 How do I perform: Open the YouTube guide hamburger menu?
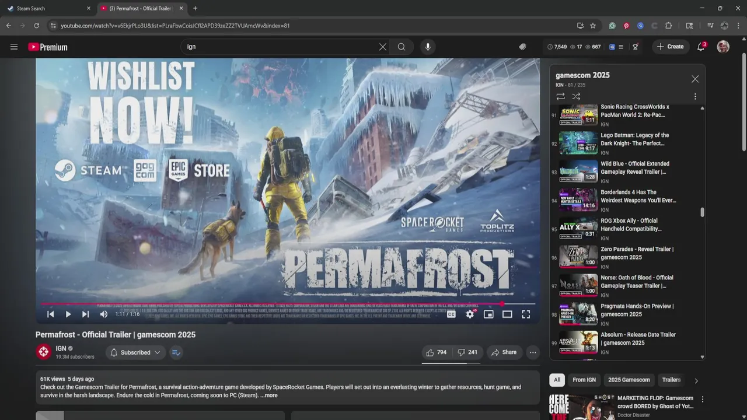pos(14,47)
